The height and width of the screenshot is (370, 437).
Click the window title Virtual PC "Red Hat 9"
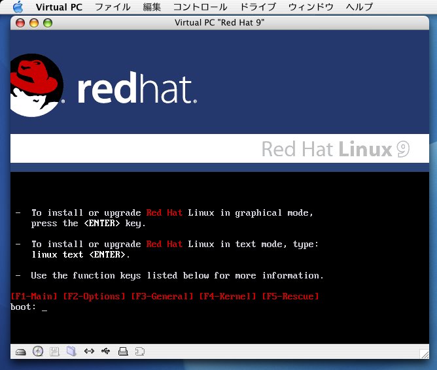[x=220, y=22]
